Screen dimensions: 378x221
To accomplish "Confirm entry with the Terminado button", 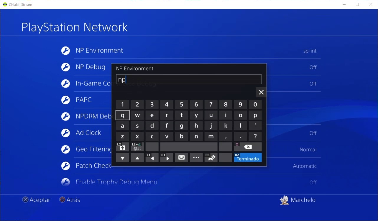I will 248,158.
